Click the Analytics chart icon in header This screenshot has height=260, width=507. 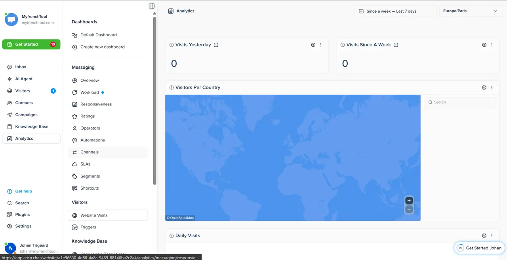click(x=171, y=11)
